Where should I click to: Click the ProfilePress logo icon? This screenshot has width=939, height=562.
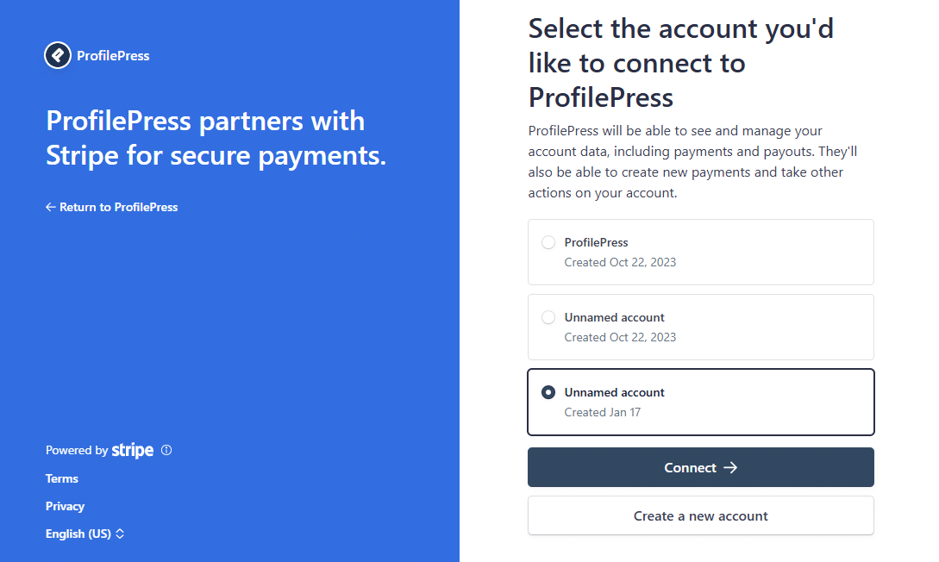[x=58, y=55]
